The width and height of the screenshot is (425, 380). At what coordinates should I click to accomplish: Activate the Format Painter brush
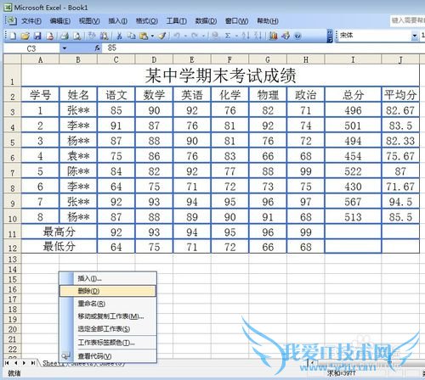(162, 36)
